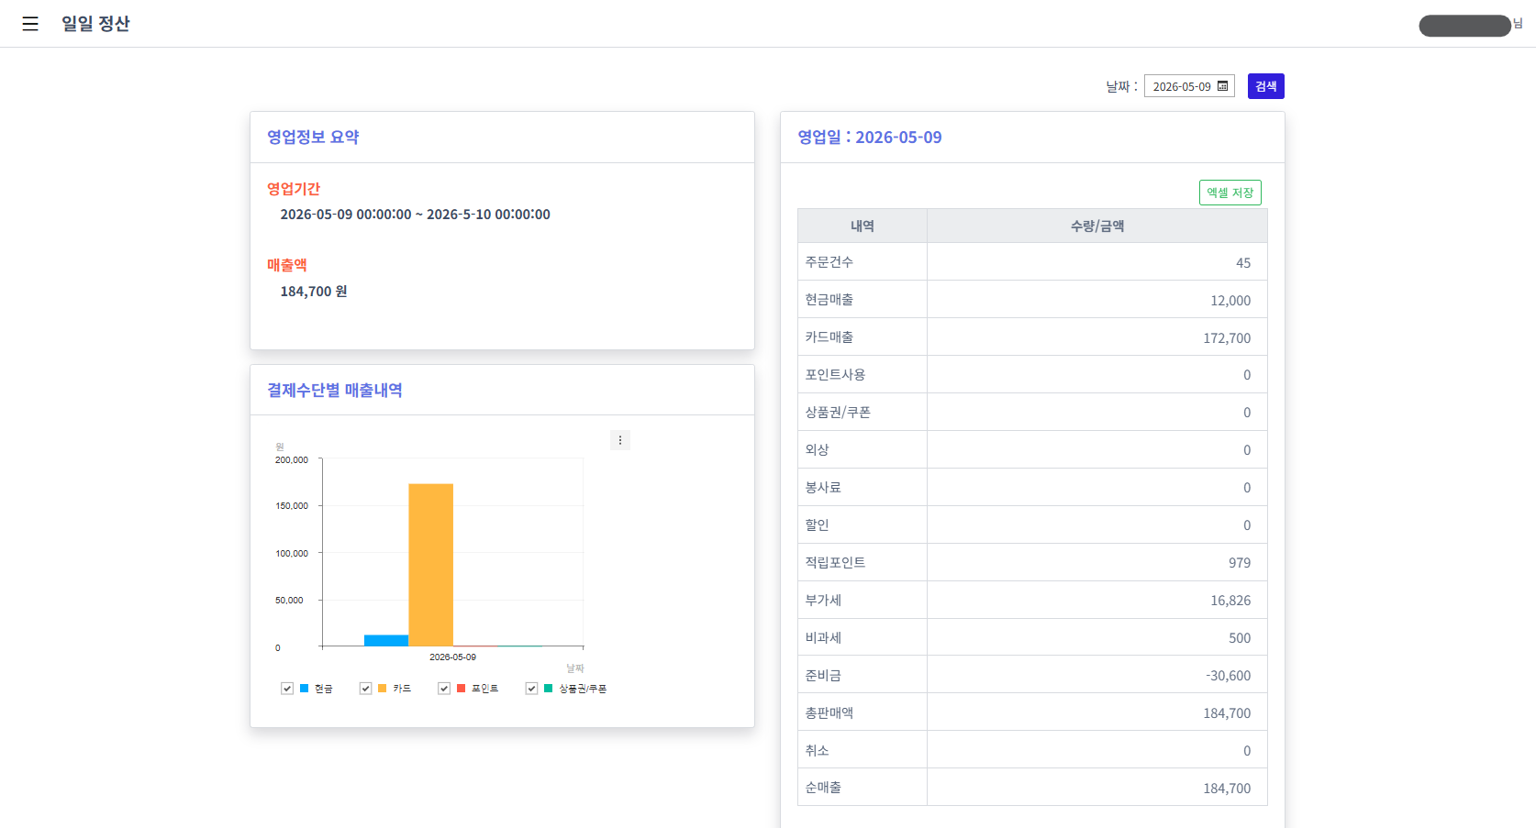Click the 영업일 : 2026-05-09 heading
This screenshot has height=828, width=1536.
coord(870,137)
